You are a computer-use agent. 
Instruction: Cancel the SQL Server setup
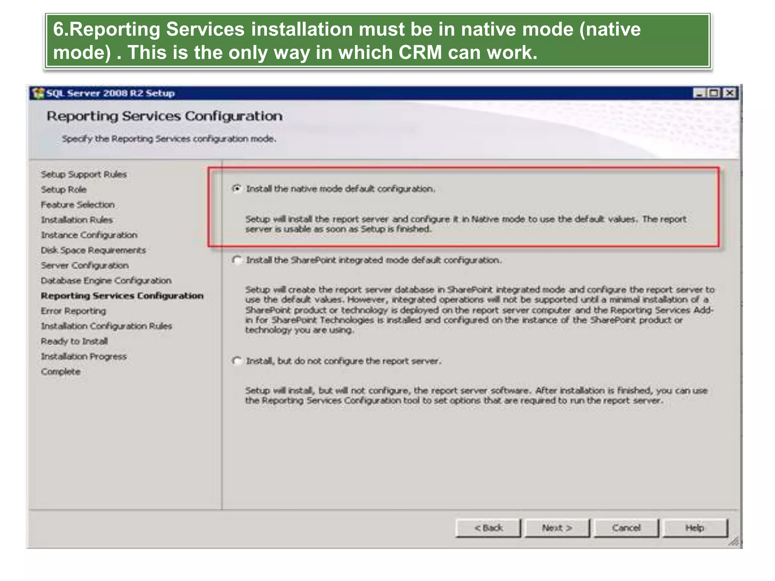click(x=626, y=528)
